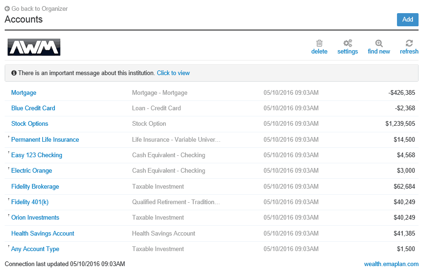The image size is (427, 275).
Task: Select Blue Credit Card account
Action: pos(33,108)
